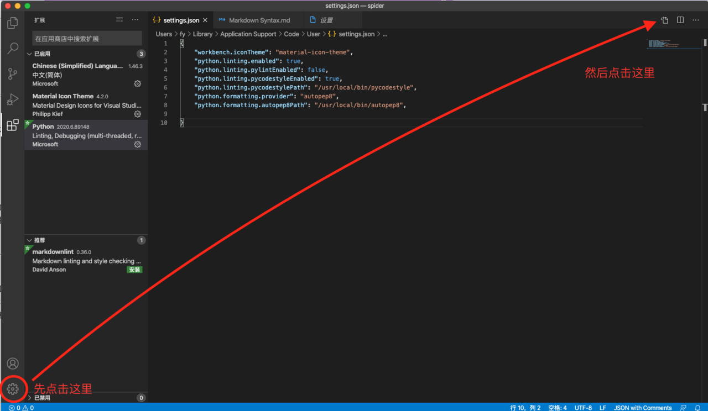This screenshot has width=708, height=411.
Task: Switch to Markdown Syntax.md tab
Action: [x=258, y=20]
